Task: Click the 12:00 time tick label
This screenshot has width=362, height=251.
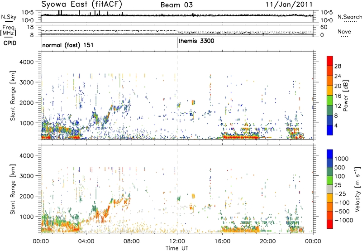Action: pos(177,241)
